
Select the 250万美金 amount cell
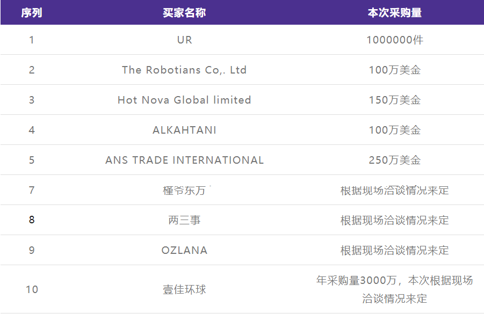pos(395,160)
